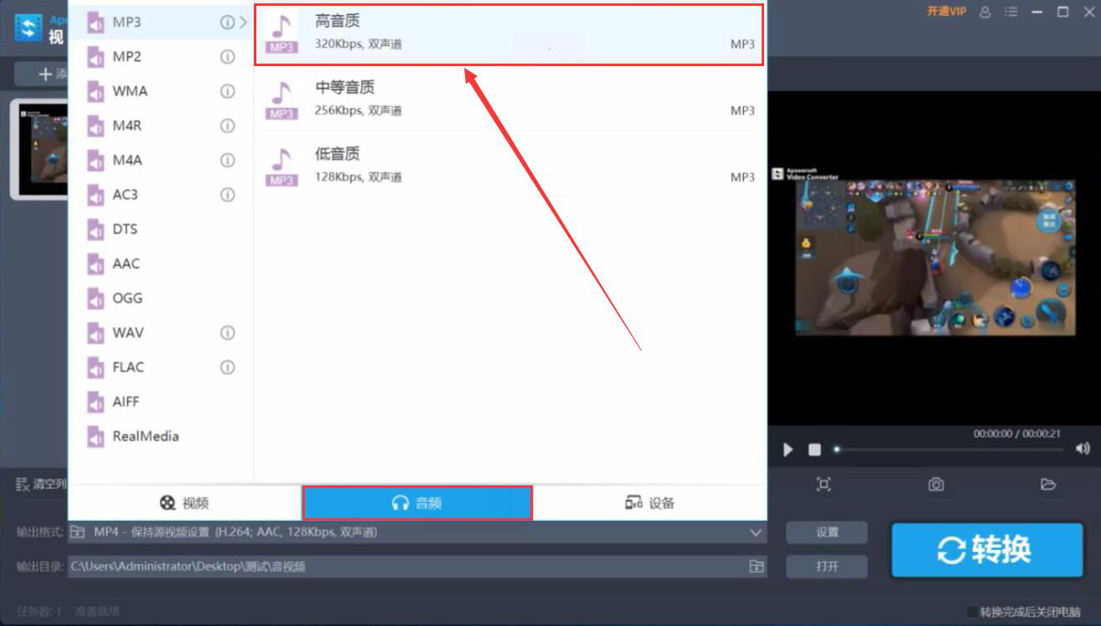
Task: Switch to the 视频 tab
Action: click(x=184, y=503)
